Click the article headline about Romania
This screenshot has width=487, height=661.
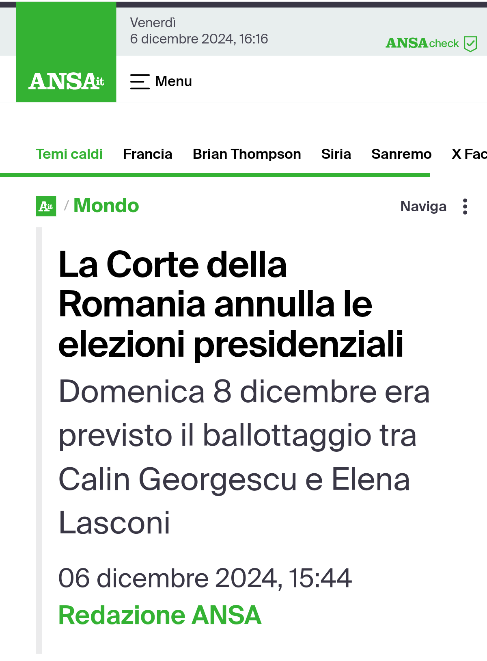231,304
